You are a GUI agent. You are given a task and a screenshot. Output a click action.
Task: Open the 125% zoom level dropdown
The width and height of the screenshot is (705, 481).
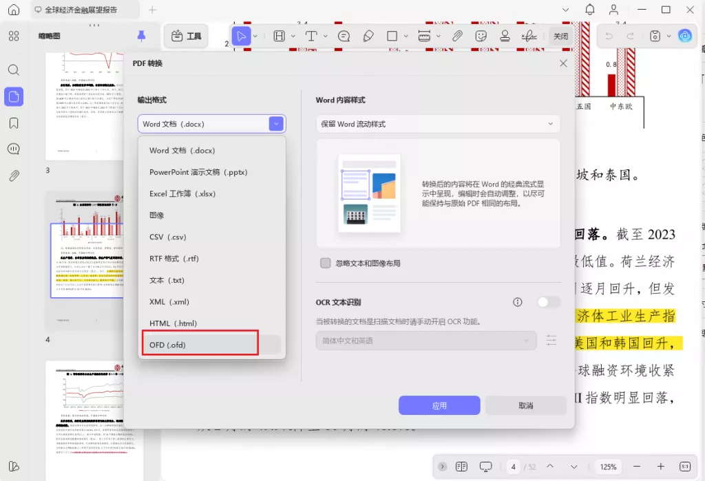point(608,467)
